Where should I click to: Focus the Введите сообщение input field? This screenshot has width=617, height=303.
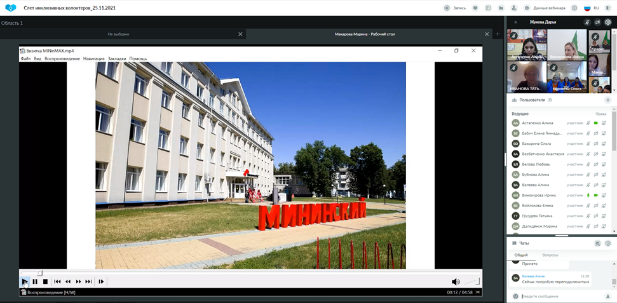tap(560, 296)
